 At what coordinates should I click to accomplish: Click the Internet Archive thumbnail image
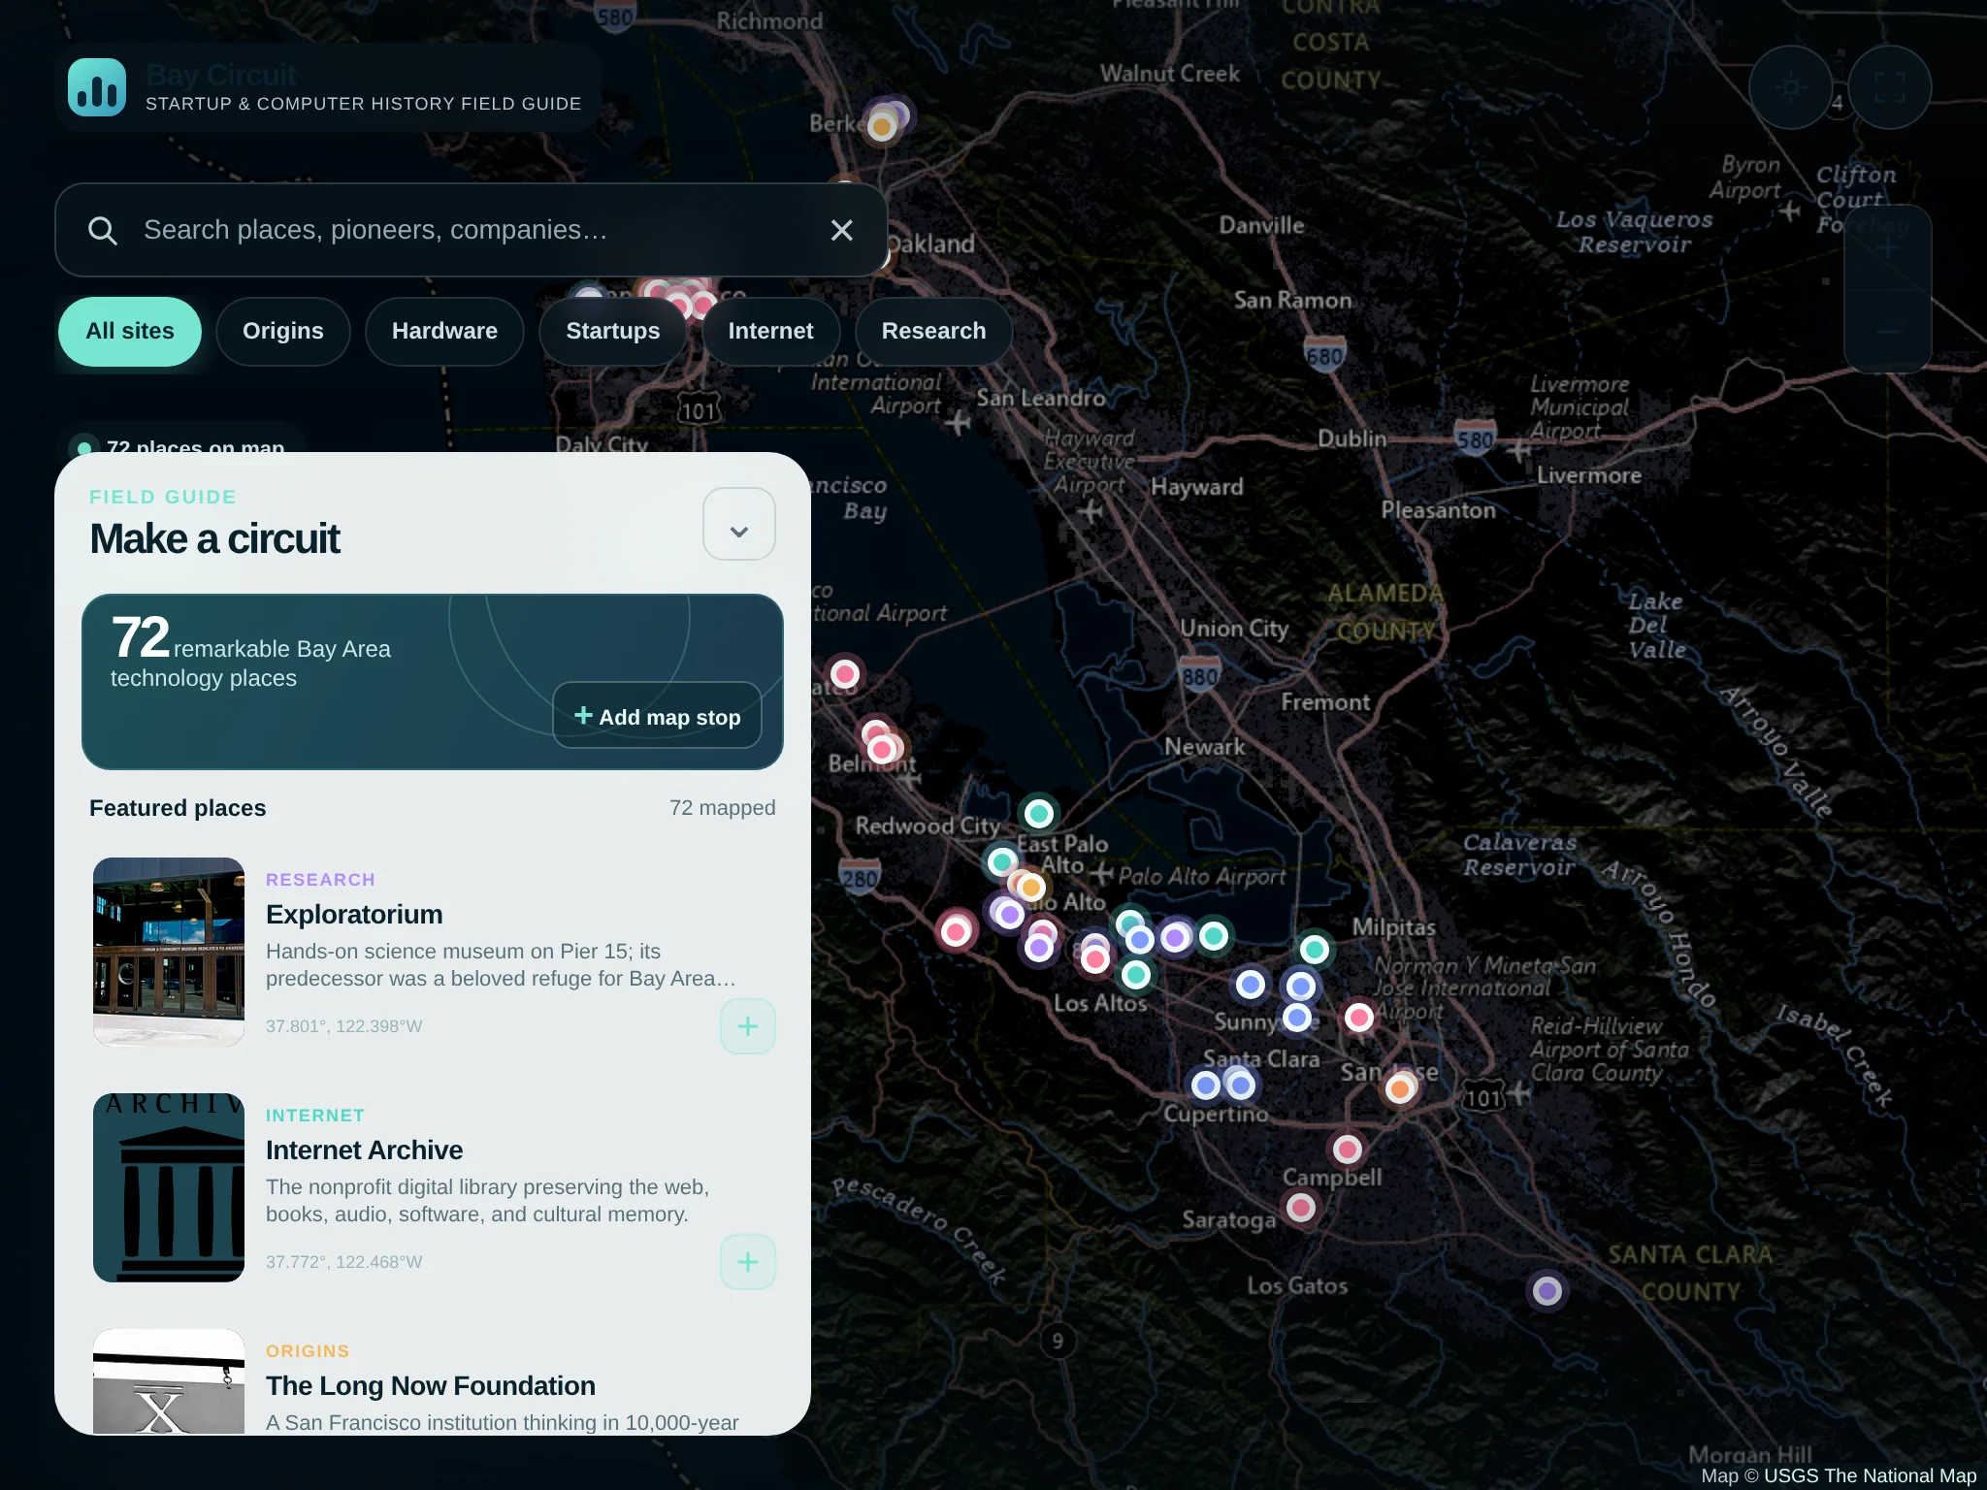pos(169,1187)
